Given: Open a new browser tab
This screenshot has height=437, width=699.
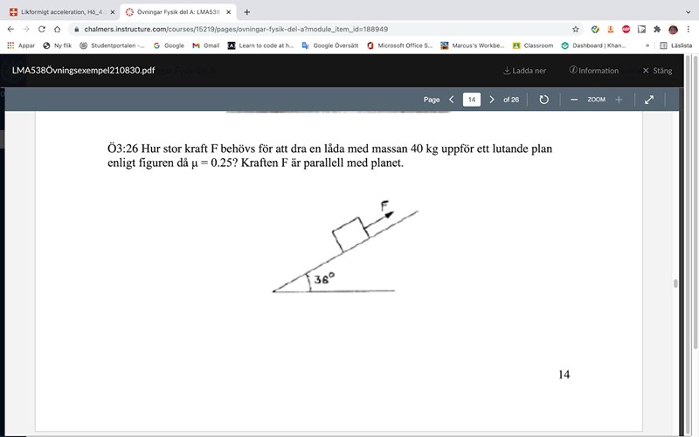Looking at the screenshot, I should [247, 12].
